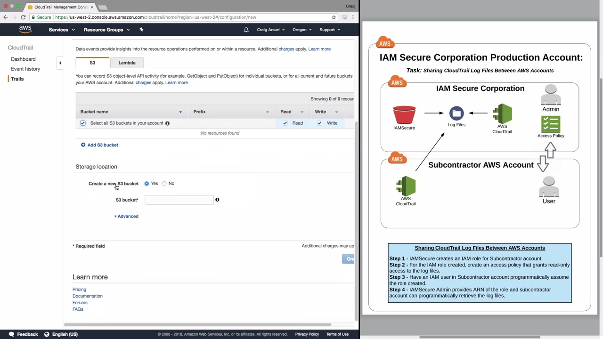Viewport: 603px width, 339px height.
Task: Collapse the CloudTrail side navigation arrow
Action: click(x=60, y=63)
